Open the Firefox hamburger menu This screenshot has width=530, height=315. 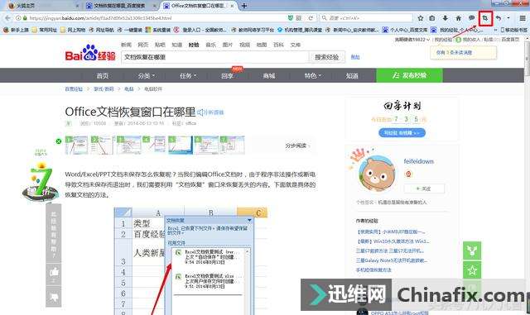click(x=523, y=18)
